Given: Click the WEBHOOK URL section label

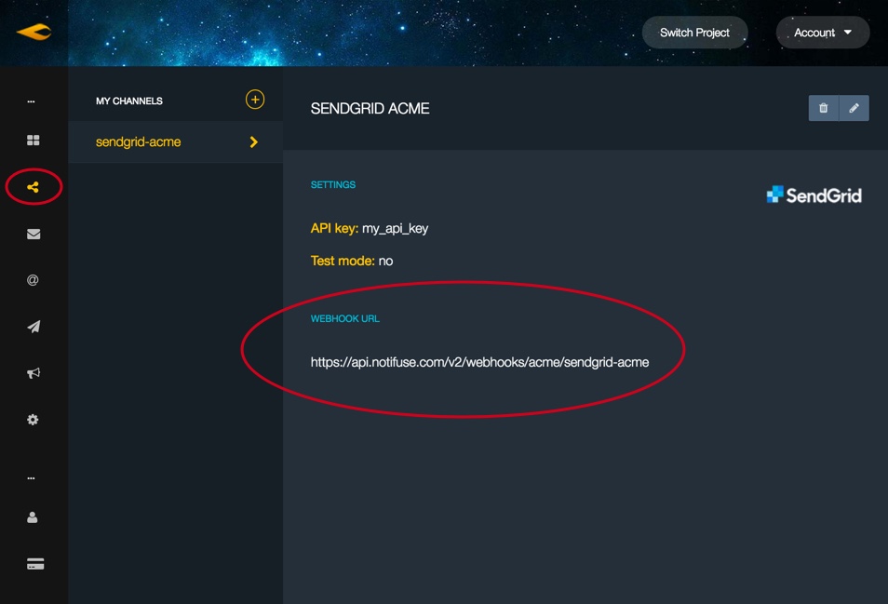Looking at the screenshot, I should click(345, 318).
